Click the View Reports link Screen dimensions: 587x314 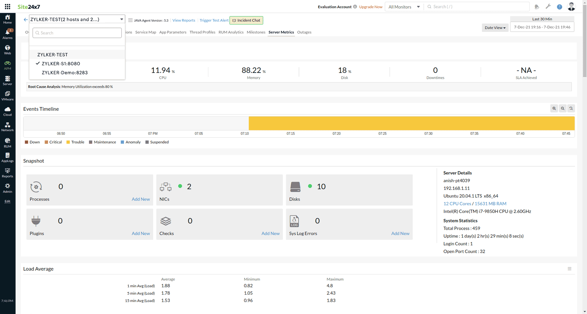(x=184, y=21)
